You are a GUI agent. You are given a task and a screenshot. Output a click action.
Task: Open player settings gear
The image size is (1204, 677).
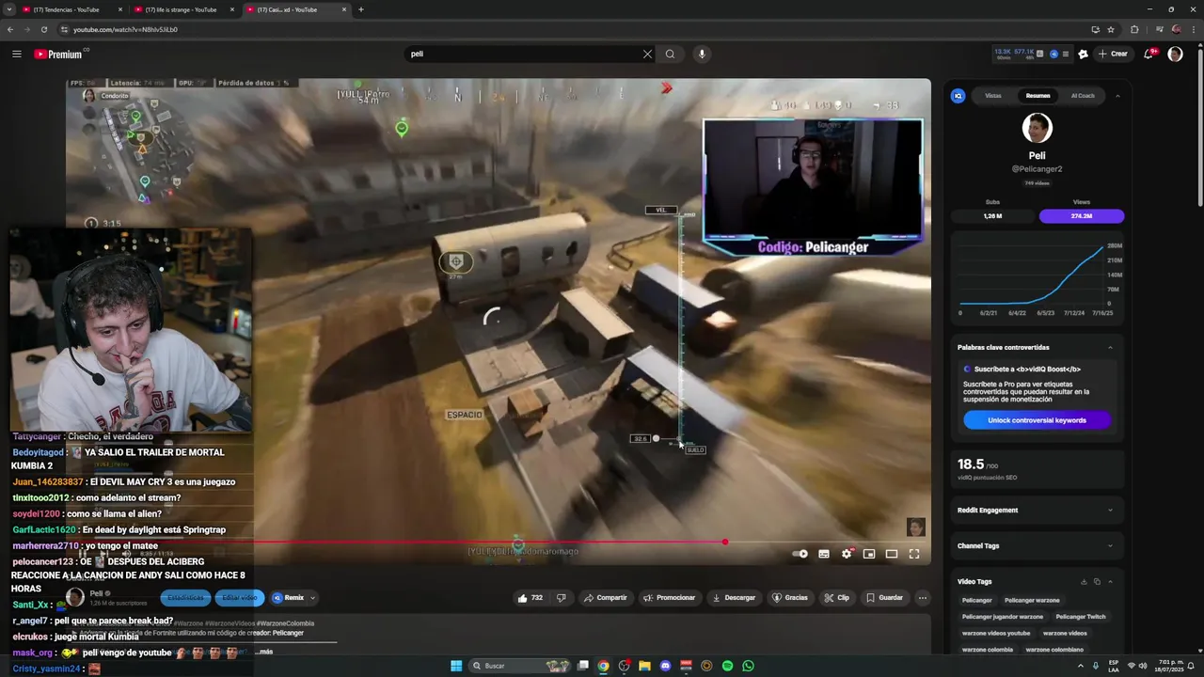pyautogui.click(x=847, y=554)
